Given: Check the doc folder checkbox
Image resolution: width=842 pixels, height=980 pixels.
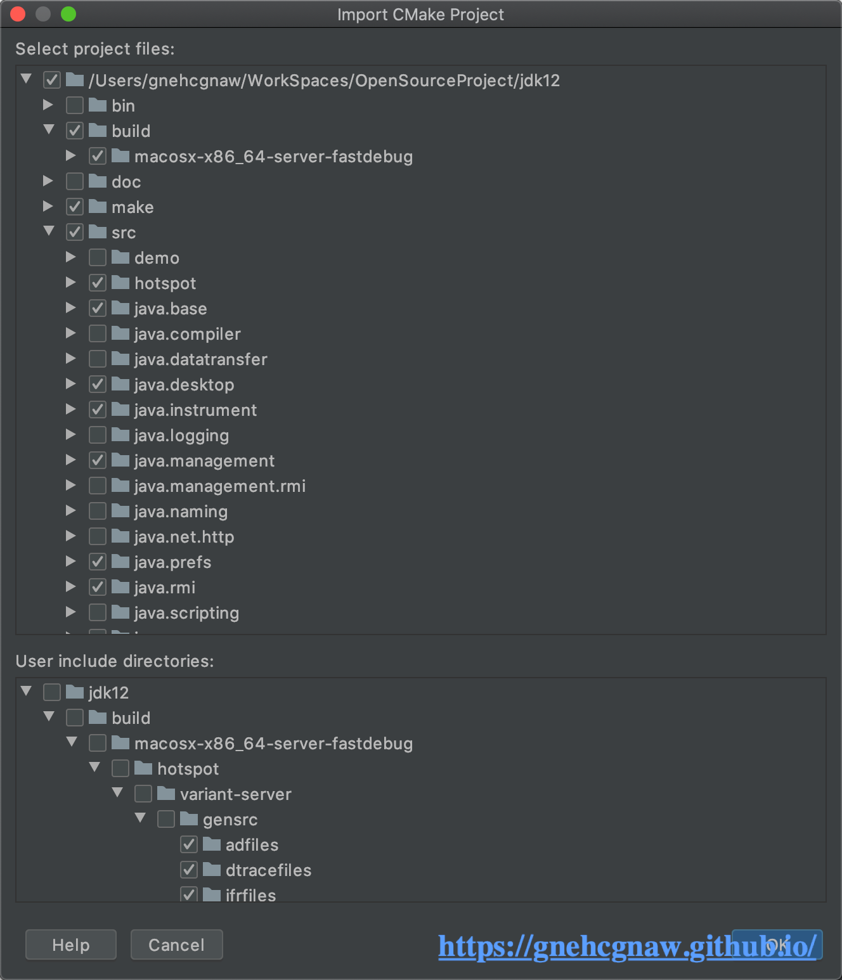Looking at the screenshot, I should [x=75, y=181].
